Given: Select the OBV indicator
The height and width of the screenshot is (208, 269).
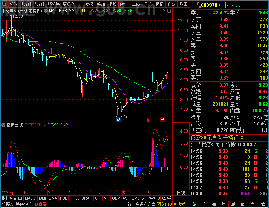Looking at the screenshot, I should [x=116, y=198].
